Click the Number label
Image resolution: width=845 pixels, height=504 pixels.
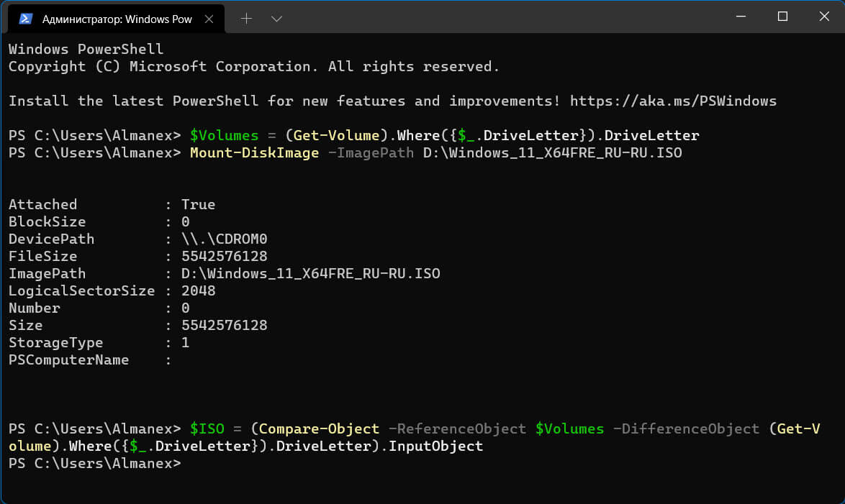point(34,308)
